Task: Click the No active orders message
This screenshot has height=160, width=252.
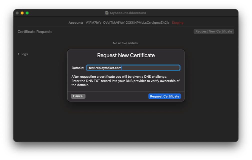Action: [x=126, y=43]
